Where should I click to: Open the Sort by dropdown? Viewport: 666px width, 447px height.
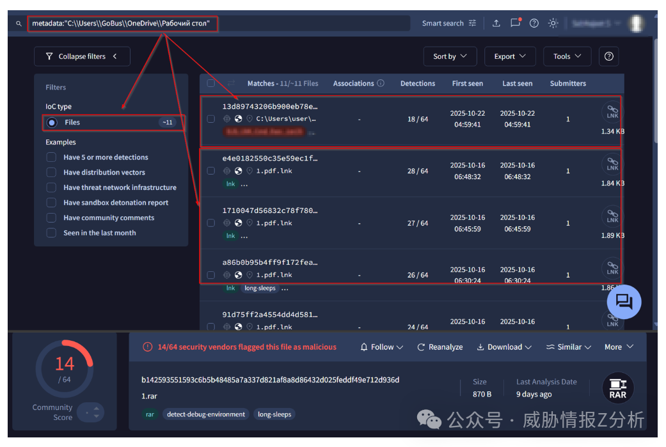pyautogui.click(x=450, y=56)
